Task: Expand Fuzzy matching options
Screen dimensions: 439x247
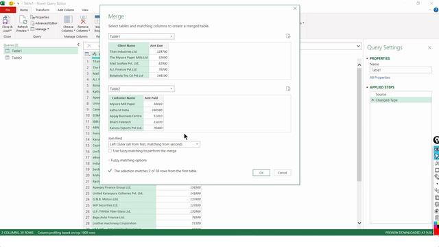Action: [x=128, y=160]
